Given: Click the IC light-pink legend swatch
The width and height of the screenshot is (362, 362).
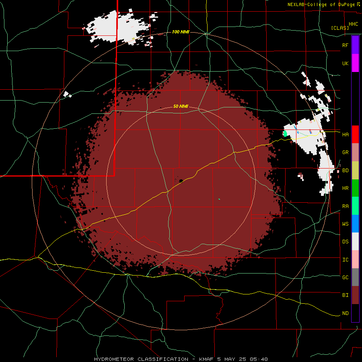Looking at the screenshot, I should [355, 259].
